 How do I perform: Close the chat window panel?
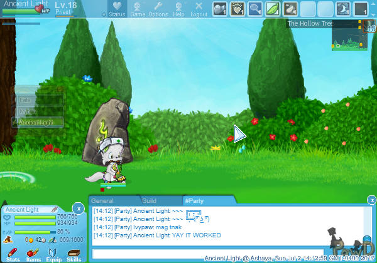tap(371, 200)
